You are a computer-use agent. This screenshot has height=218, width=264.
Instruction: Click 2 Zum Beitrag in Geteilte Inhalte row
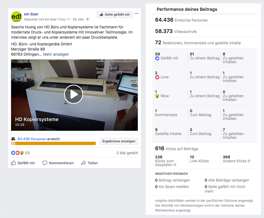pos(201,132)
